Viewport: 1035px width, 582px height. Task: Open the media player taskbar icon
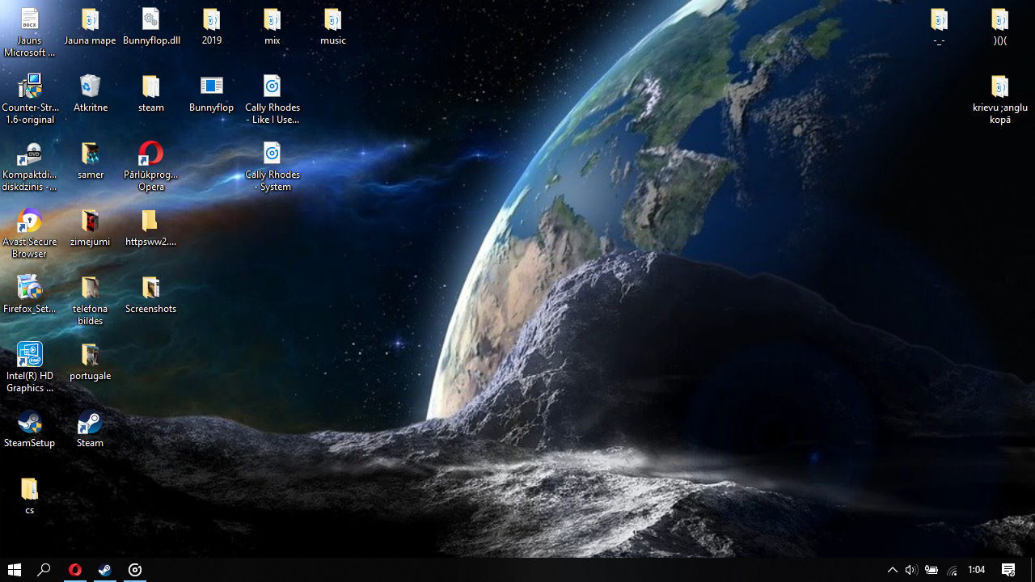point(135,570)
